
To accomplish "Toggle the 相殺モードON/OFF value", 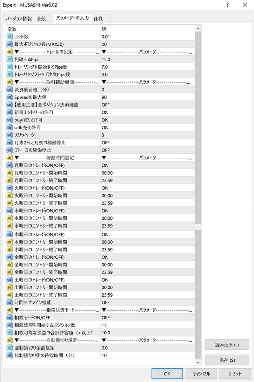I will (105, 318).
